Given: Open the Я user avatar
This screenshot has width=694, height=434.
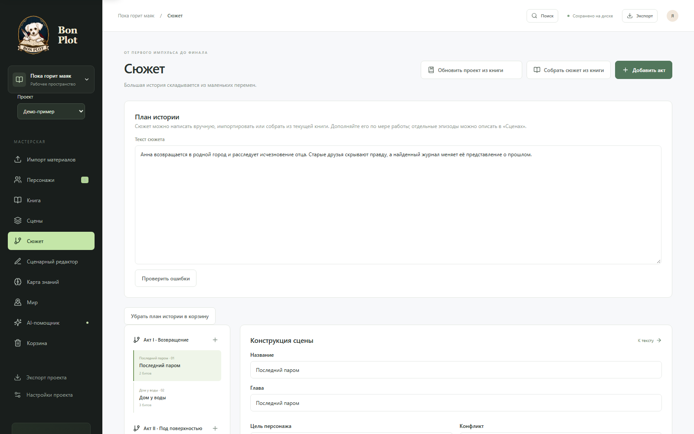Looking at the screenshot, I should (672, 16).
